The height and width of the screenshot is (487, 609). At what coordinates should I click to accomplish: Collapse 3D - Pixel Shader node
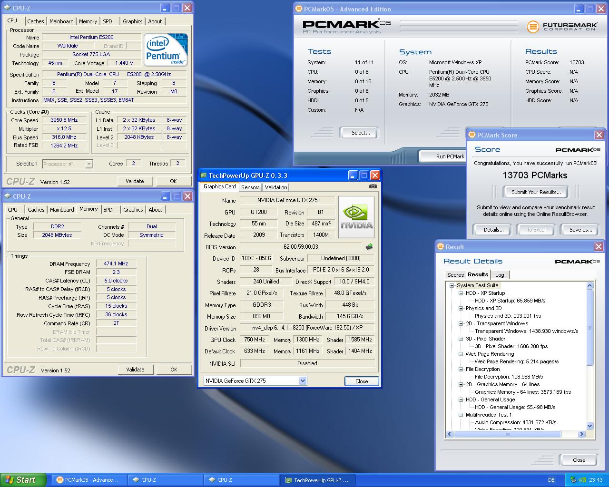[x=461, y=339]
